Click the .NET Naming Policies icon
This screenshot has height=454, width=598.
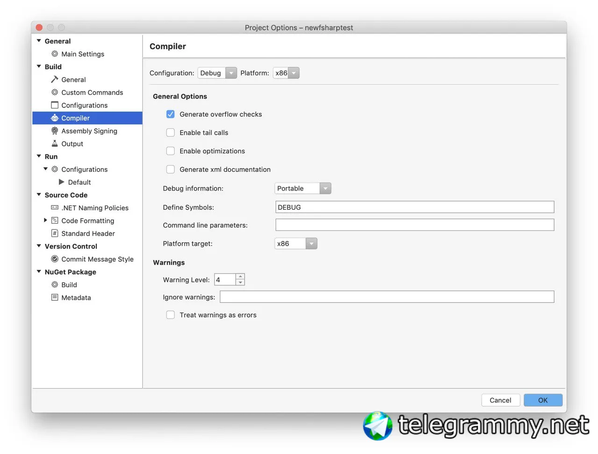55,207
